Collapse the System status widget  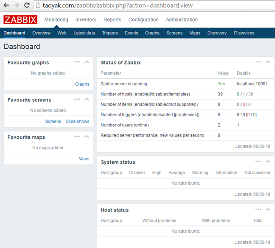tap(268, 162)
